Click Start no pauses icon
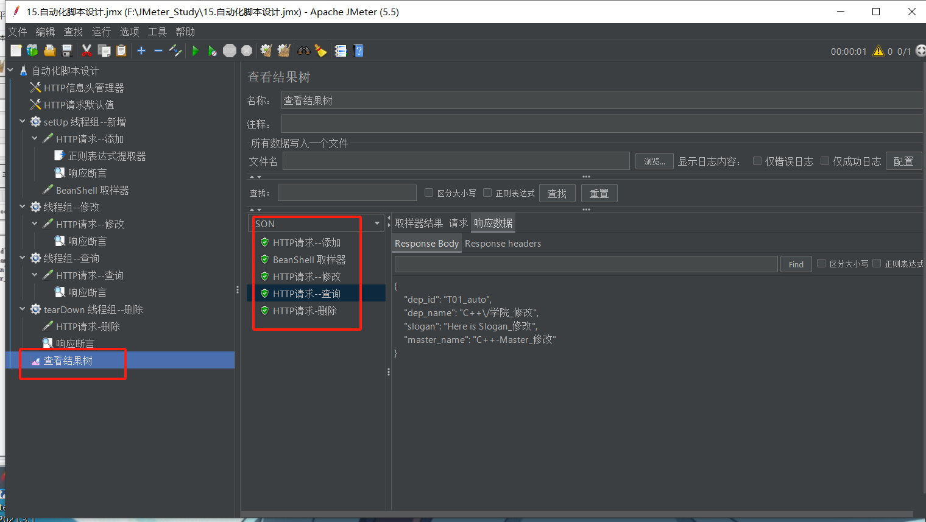926x522 pixels. 212,51
